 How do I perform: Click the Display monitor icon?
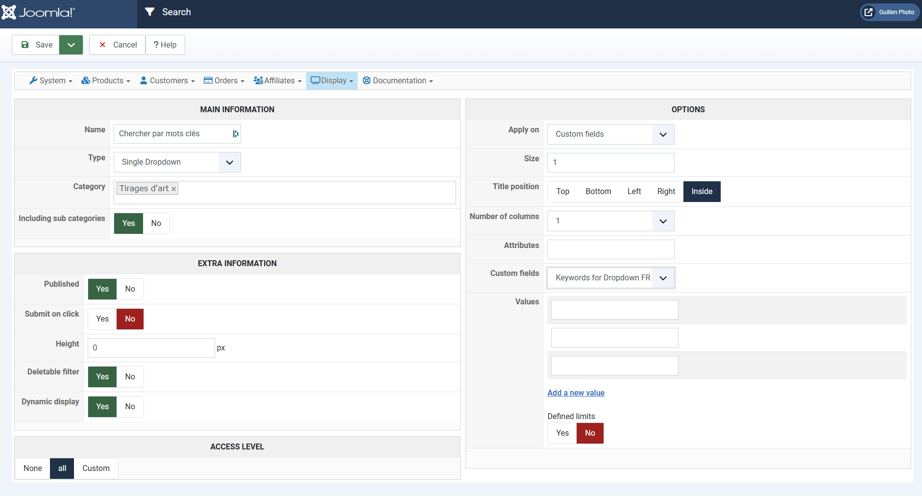click(315, 80)
